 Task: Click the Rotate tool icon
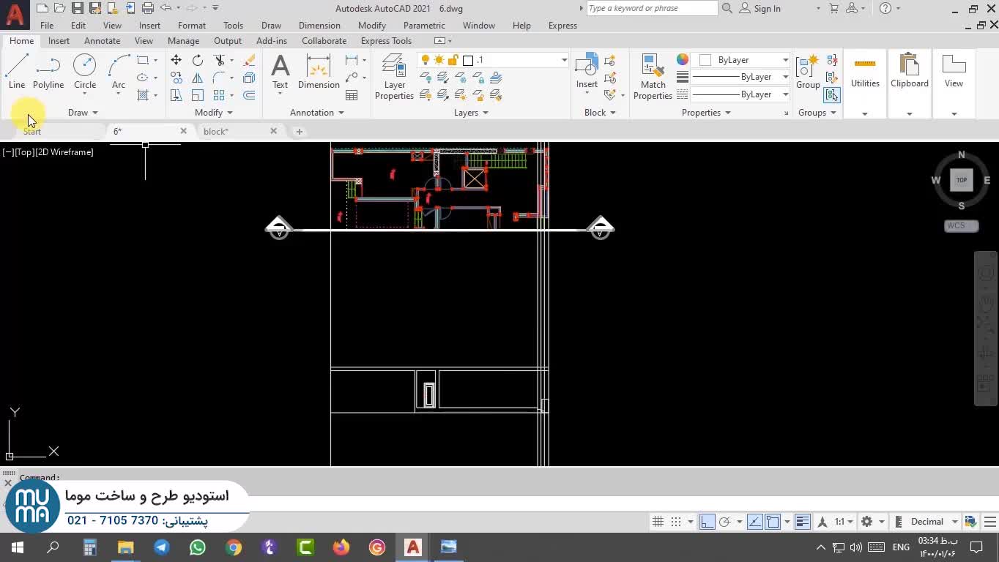(198, 60)
